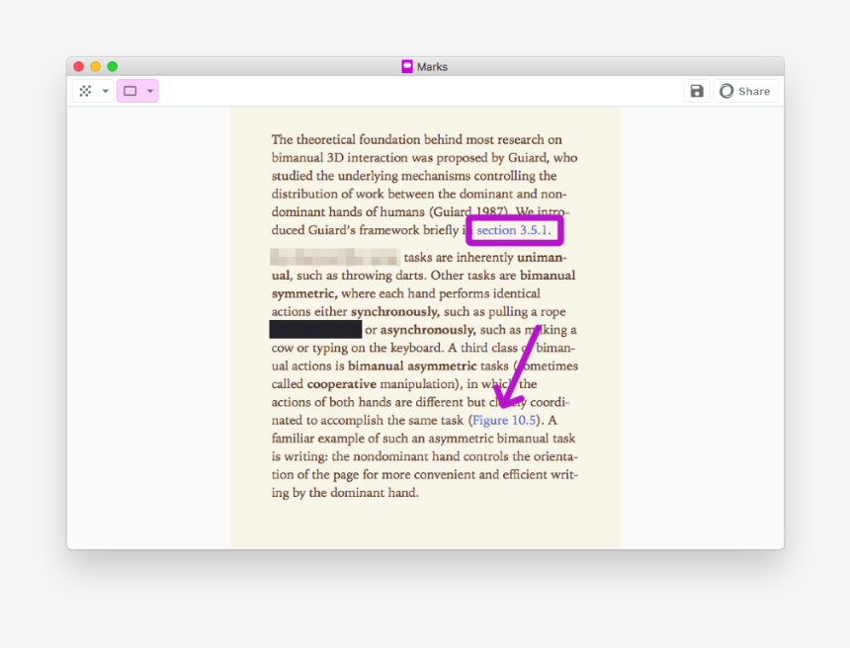Minimize the Marks window with yellow button

[x=96, y=66]
